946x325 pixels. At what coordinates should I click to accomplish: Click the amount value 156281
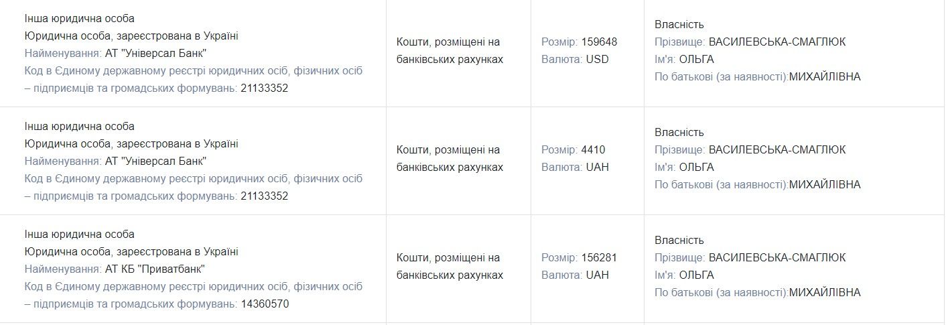(599, 257)
